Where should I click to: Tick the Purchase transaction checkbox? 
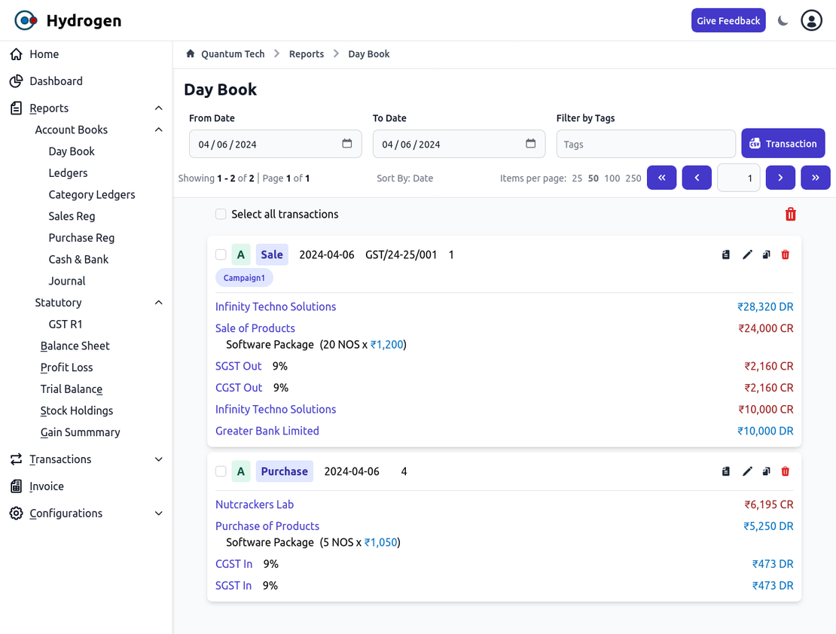[221, 471]
